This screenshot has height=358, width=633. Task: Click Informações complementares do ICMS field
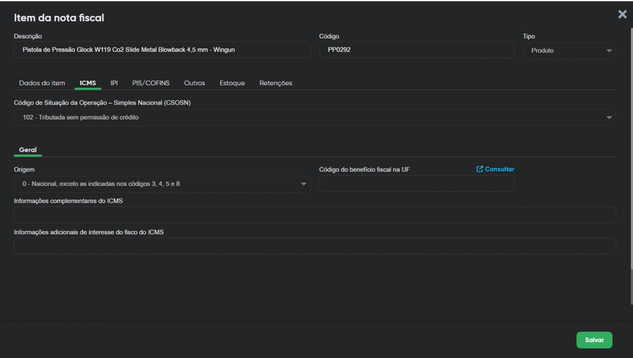(314, 215)
